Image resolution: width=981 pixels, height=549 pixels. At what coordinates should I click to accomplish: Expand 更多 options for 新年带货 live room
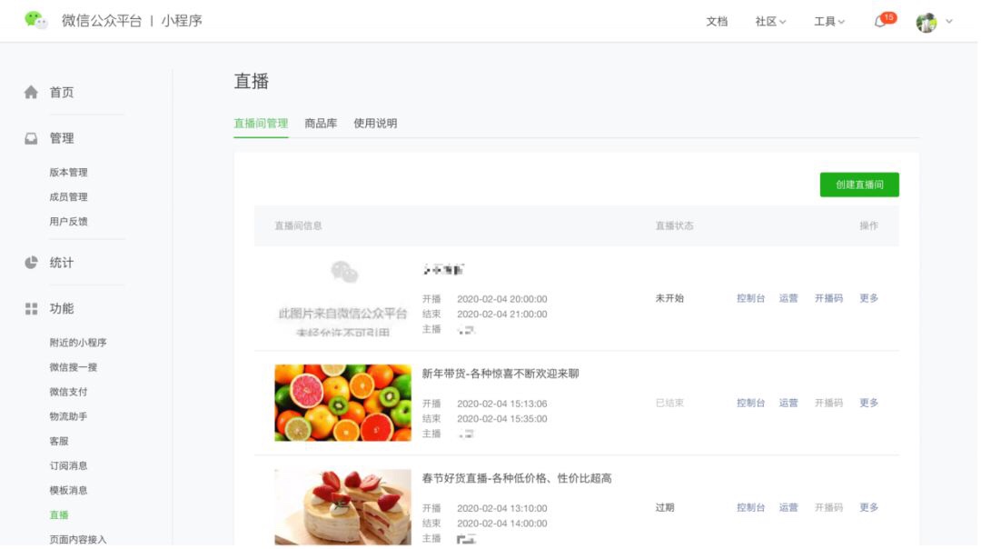tap(867, 403)
